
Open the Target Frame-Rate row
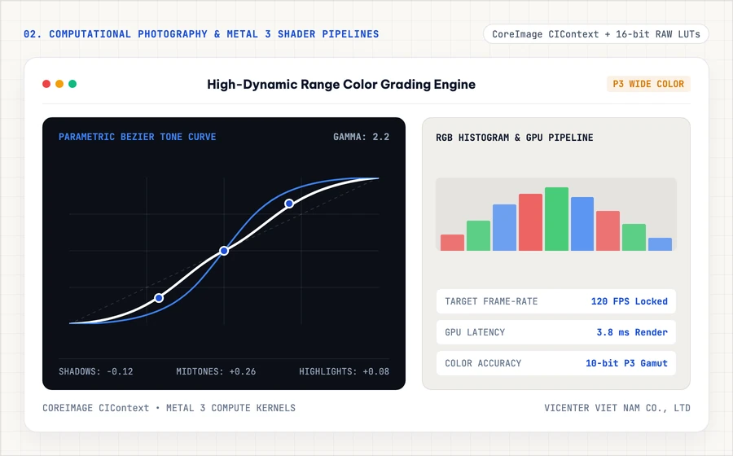tap(555, 301)
